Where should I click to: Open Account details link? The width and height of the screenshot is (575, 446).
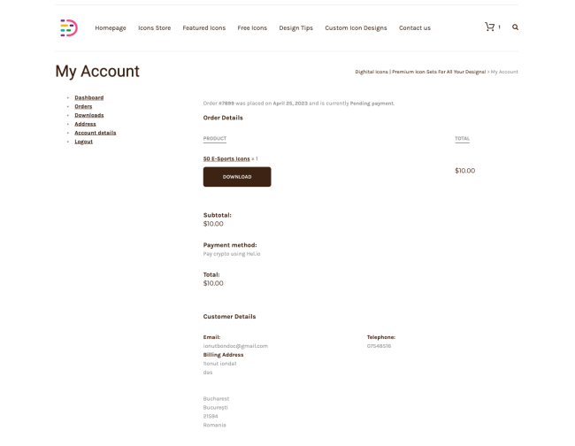click(95, 133)
